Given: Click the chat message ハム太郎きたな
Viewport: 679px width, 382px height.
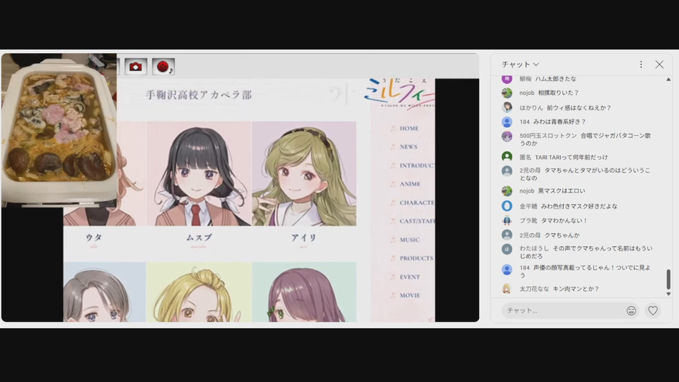Looking at the screenshot, I should [556, 79].
